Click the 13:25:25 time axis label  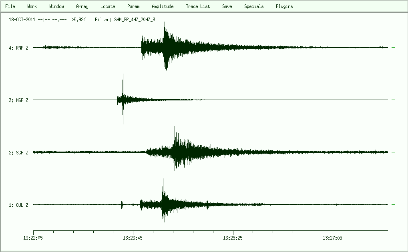click(x=233, y=238)
